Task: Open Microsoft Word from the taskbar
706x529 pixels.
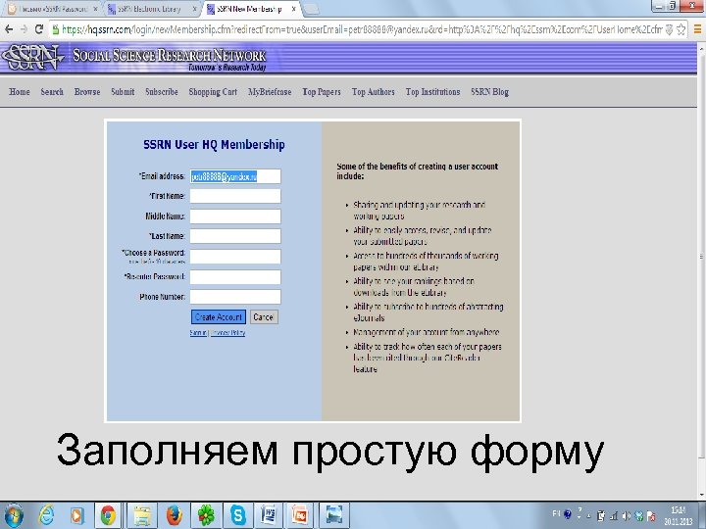Action: click(x=269, y=515)
